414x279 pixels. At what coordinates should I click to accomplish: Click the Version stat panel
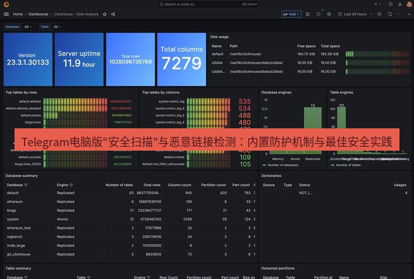[28, 59]
